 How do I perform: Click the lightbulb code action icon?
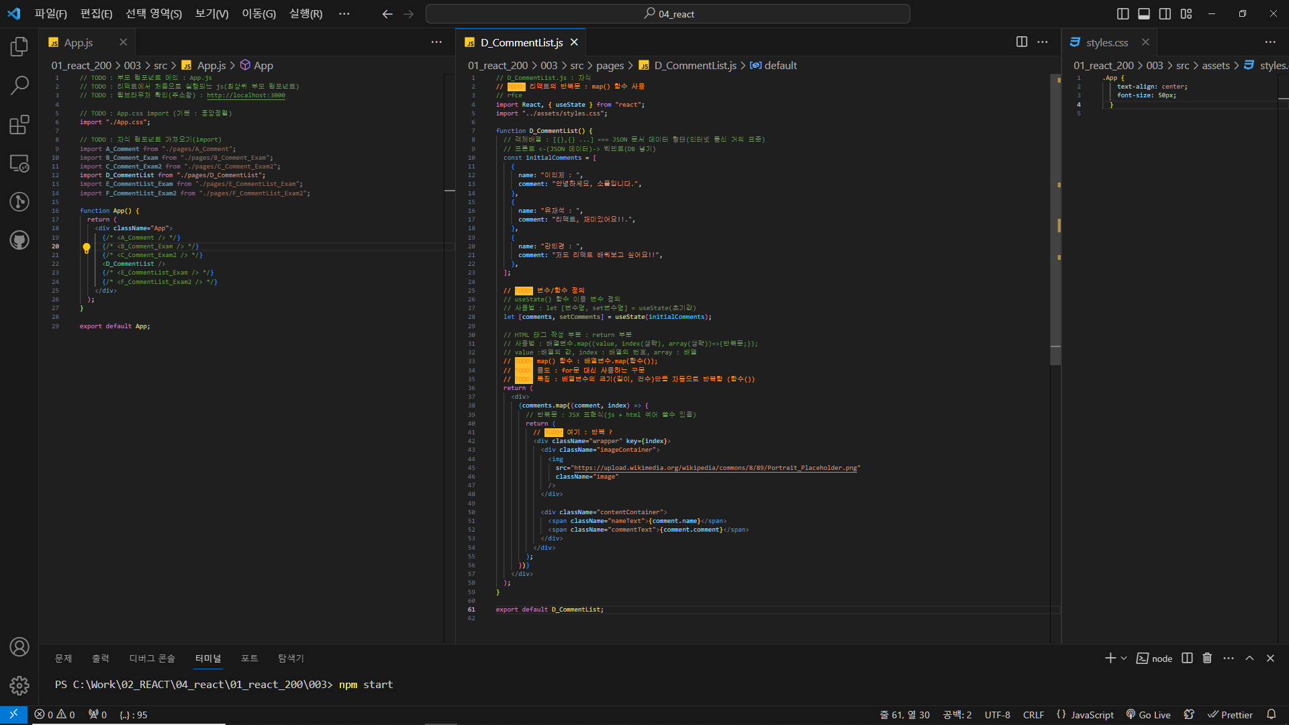tap(87, 248)
